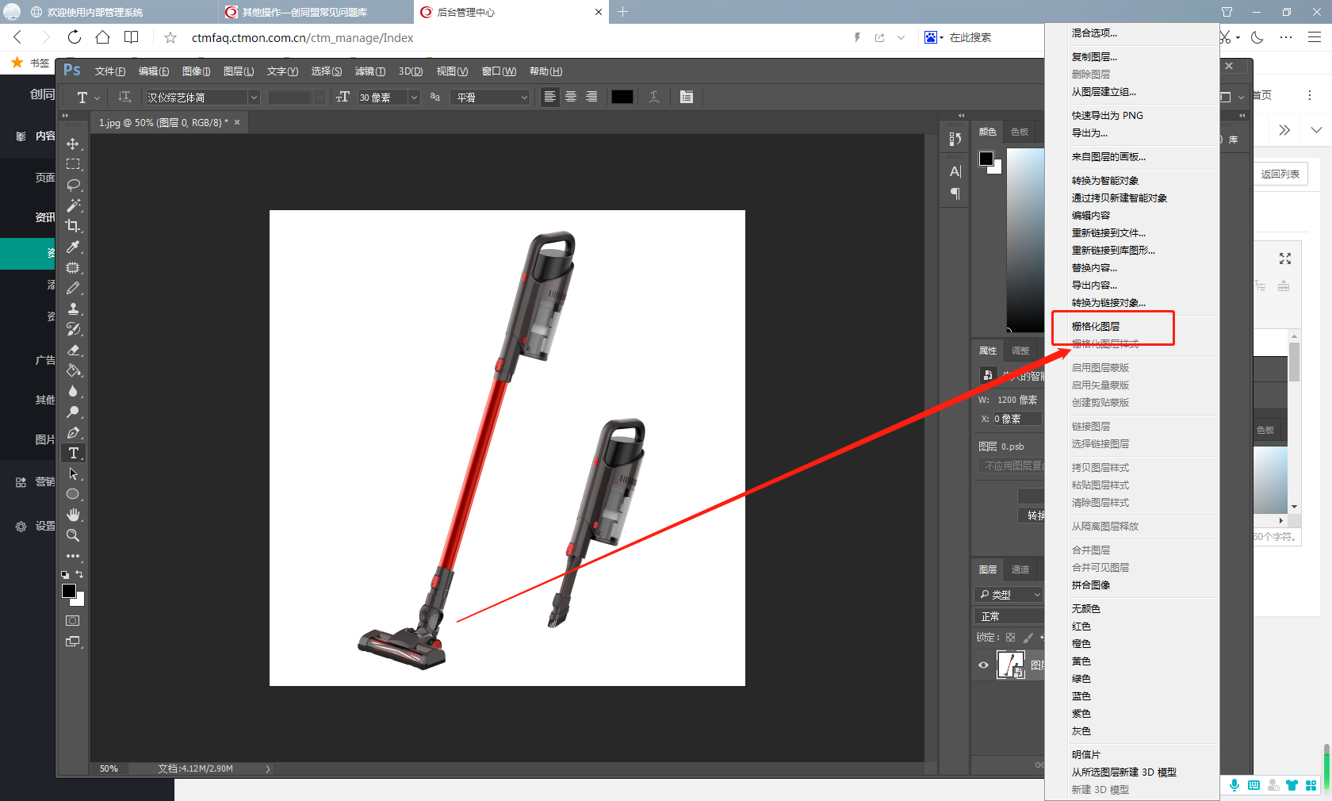Select the Ellipse shape tool
Image resolution: width=1332 pixels, height=801 pixels.
tap(73, 494)
